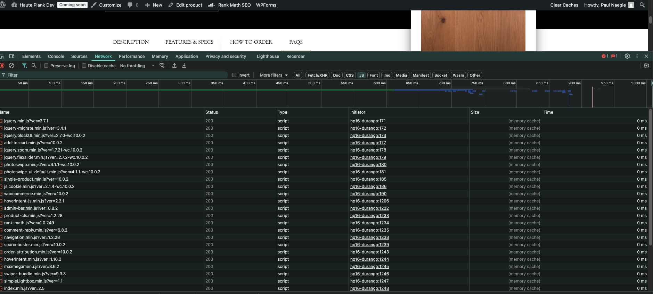This screenshot has width=653, height=294.
Task: Click Clear Caches in admin bar
Action: point(564,5)
